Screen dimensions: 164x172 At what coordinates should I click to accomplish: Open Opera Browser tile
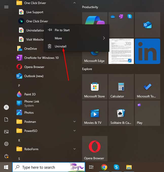pos(95,149)
